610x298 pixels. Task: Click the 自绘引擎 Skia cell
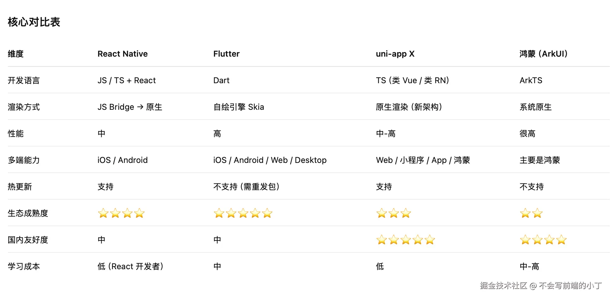click(239, 107)
